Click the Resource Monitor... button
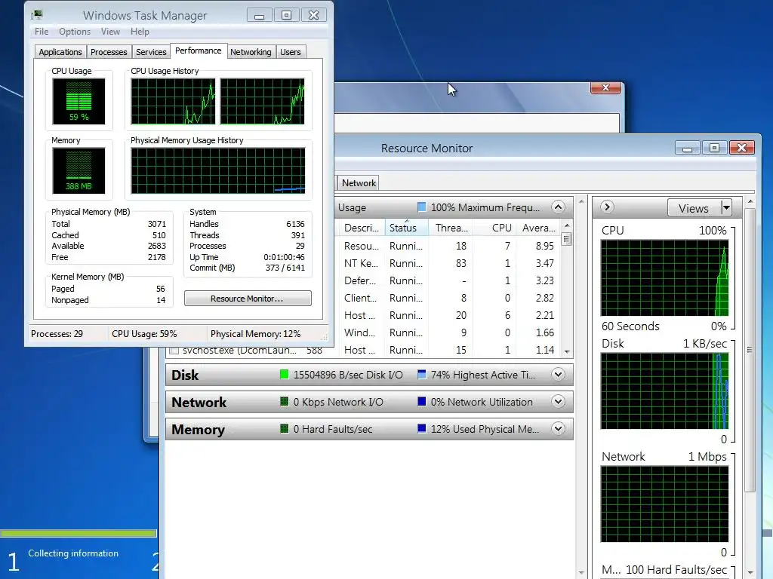 [x=248, y=299]
